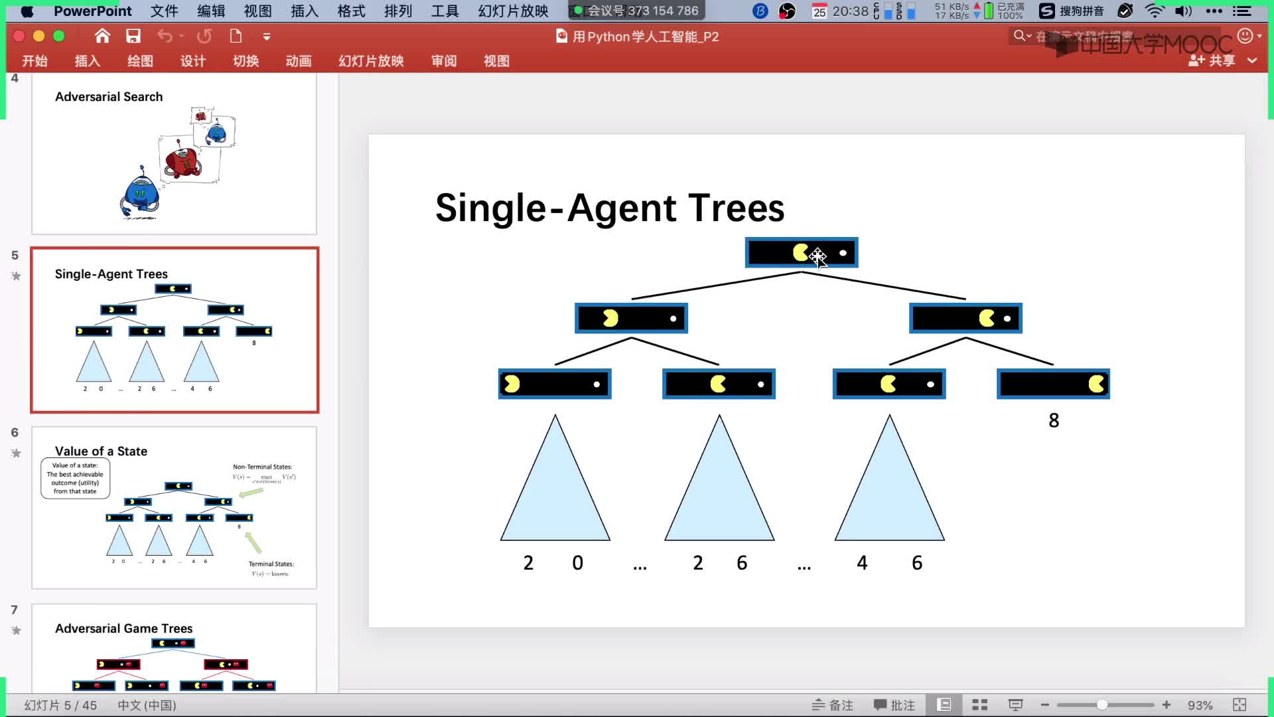Open the 视图 ribbon tab
This screenshot has height=717, width=1274.
click(x=496, y=61)
